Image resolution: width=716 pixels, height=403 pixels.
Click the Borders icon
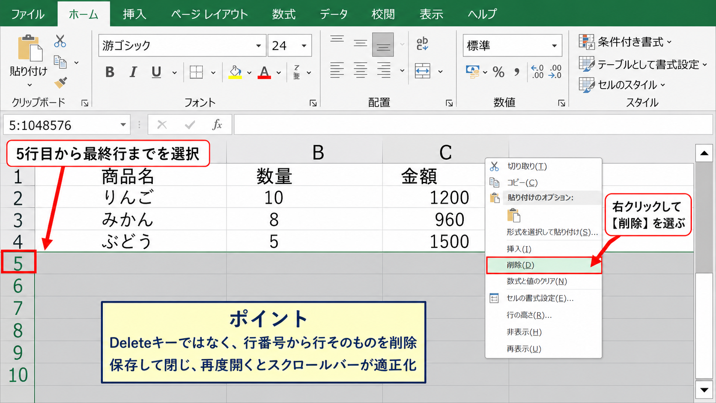[x=196, y=72]
